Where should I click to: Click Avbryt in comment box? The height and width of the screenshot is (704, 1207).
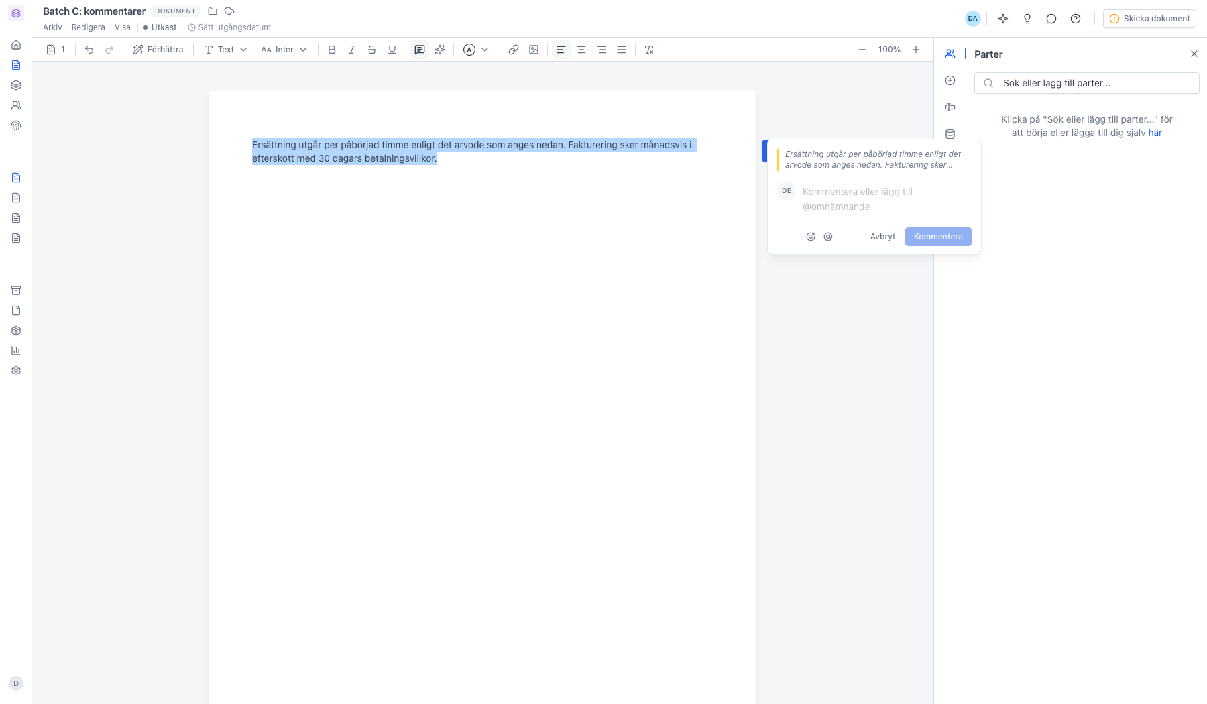[x=882, y=237]
